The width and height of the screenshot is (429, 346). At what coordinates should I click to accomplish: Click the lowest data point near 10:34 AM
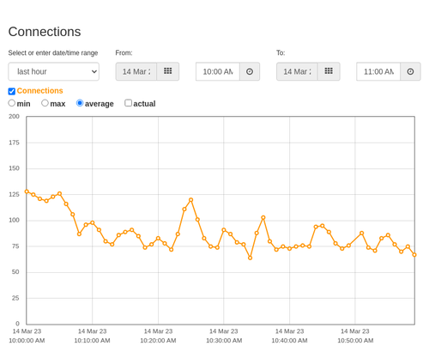(250, 258)
